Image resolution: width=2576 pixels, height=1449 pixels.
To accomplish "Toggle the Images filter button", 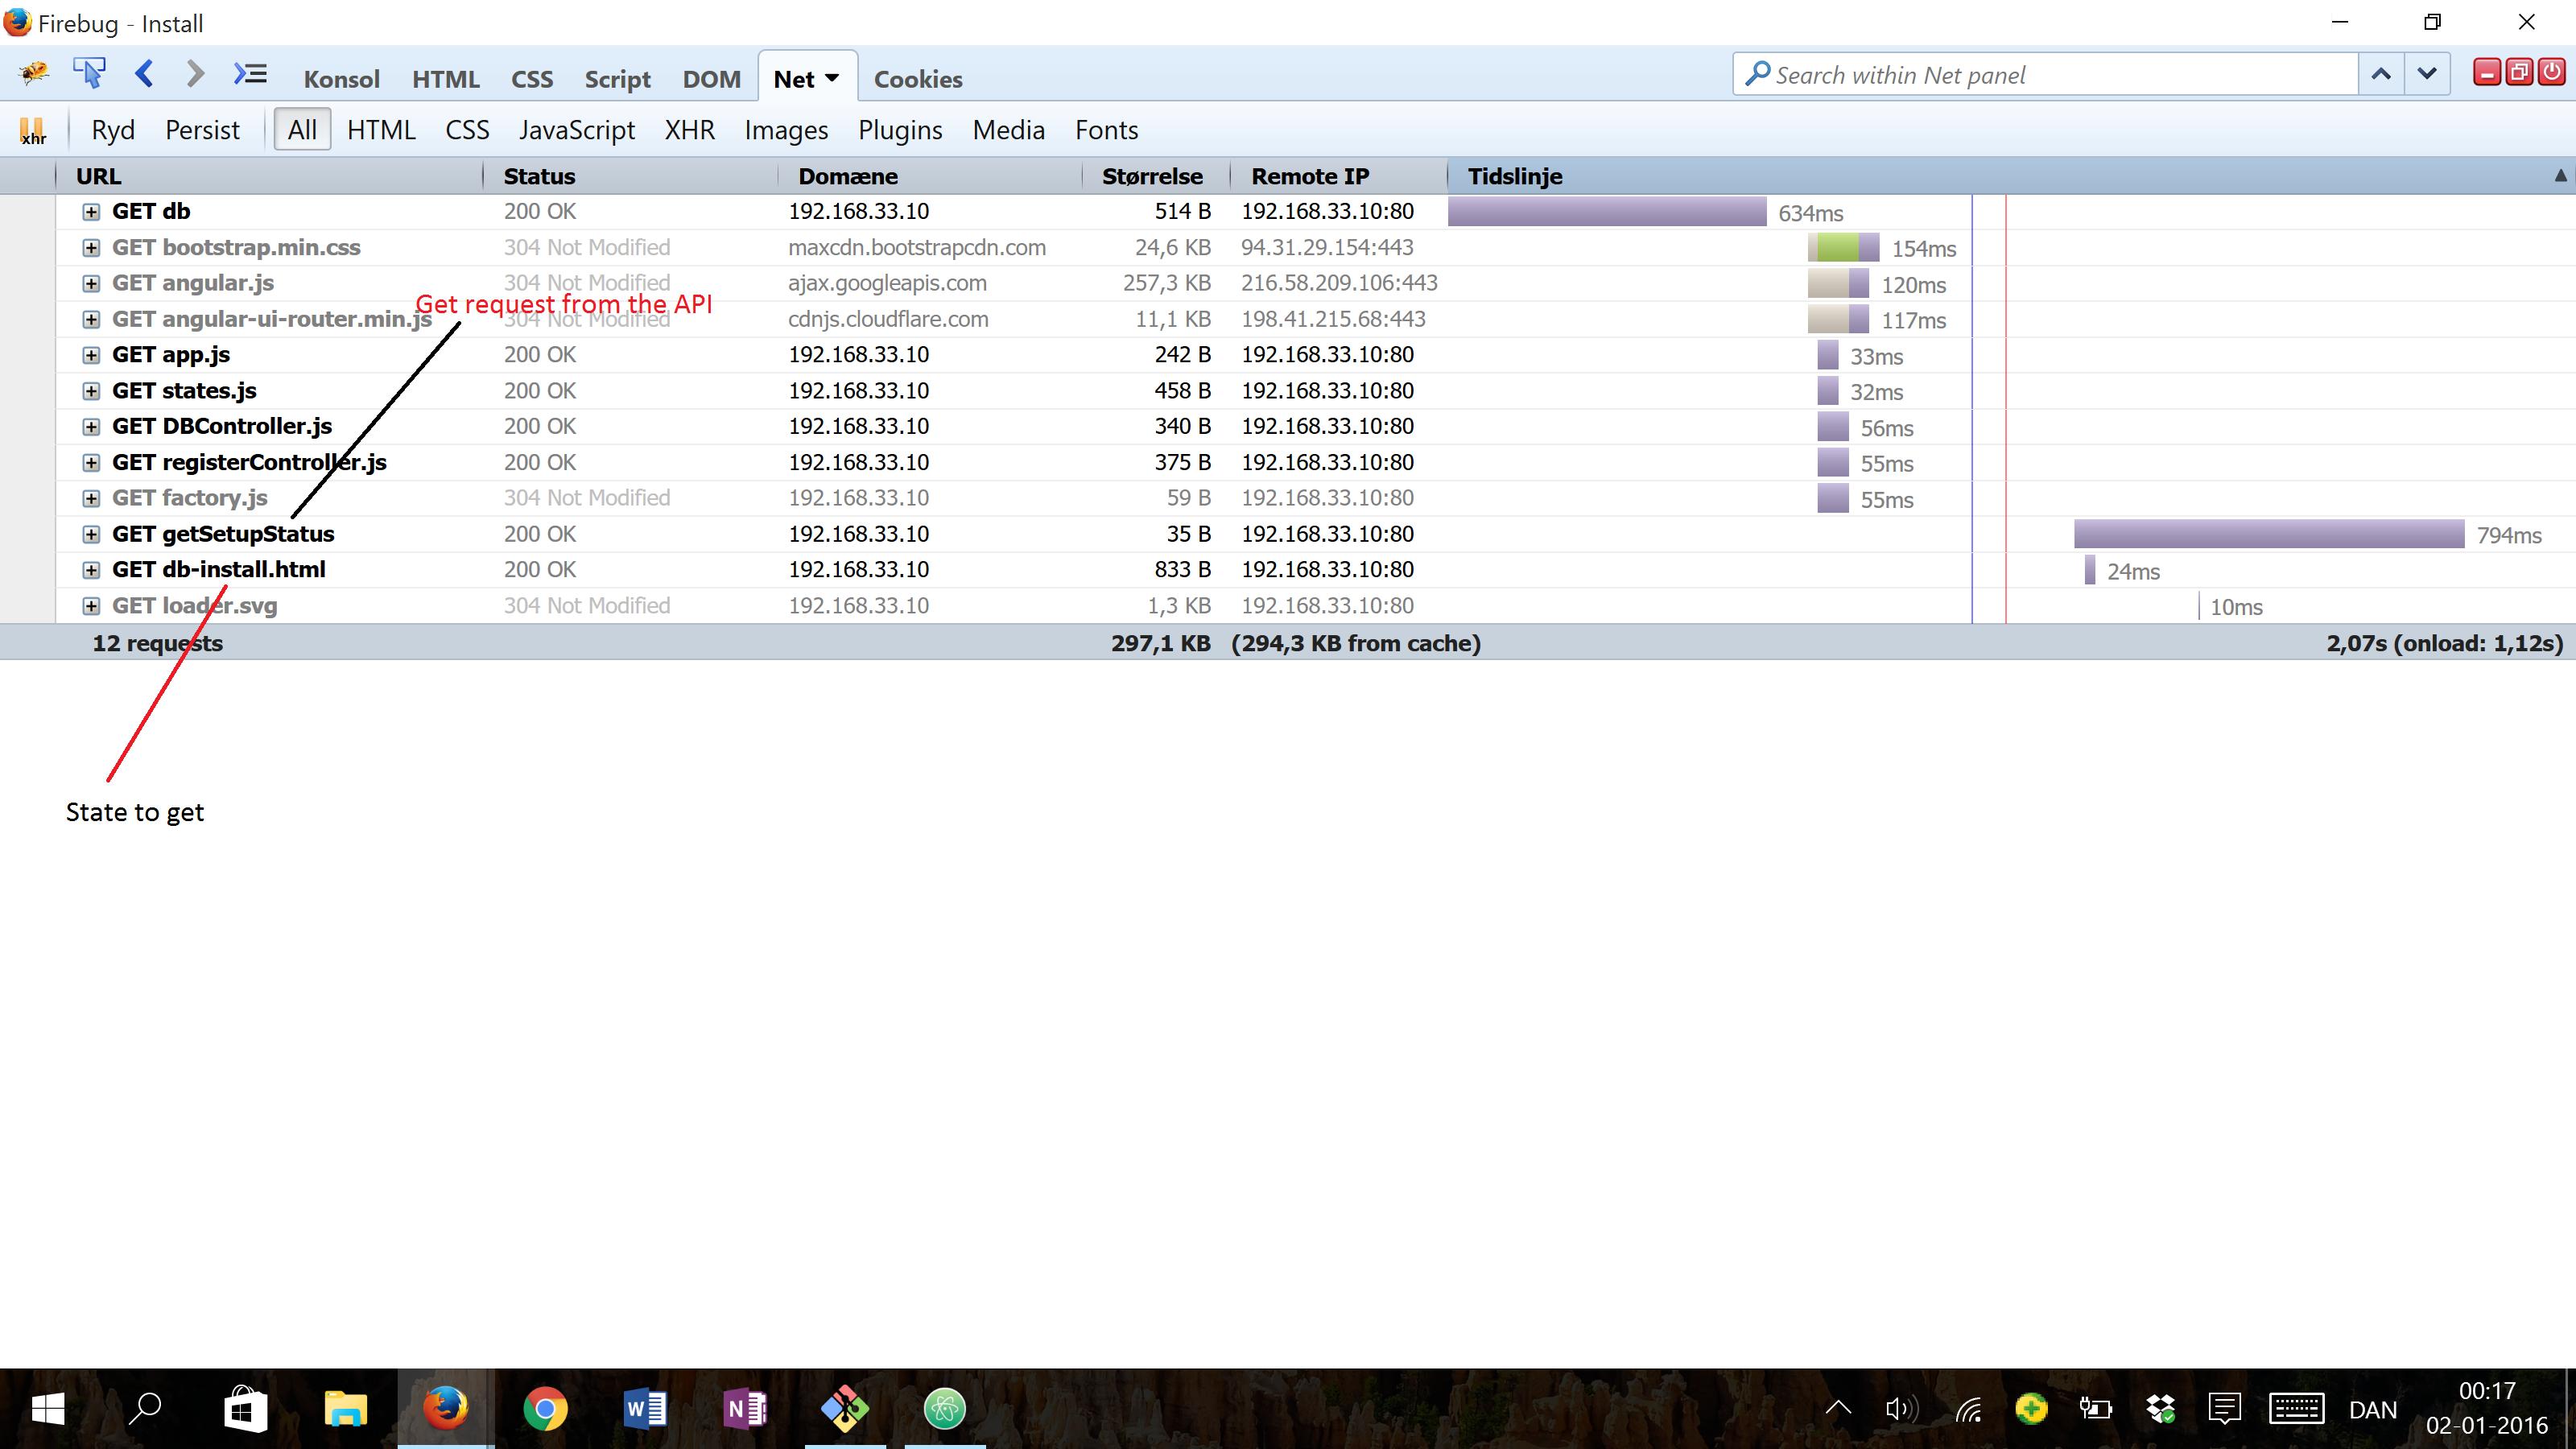I will [x=786, y=130].
